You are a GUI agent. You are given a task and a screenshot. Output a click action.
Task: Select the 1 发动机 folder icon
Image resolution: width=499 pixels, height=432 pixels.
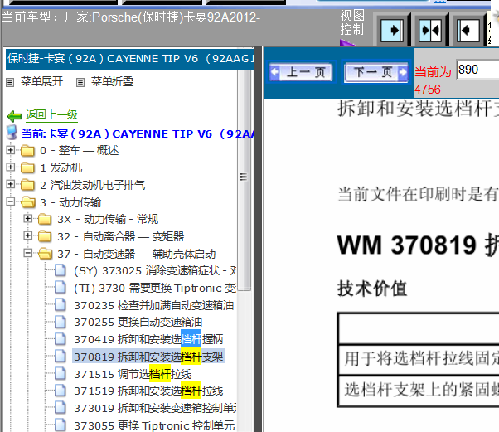[27, 167]
